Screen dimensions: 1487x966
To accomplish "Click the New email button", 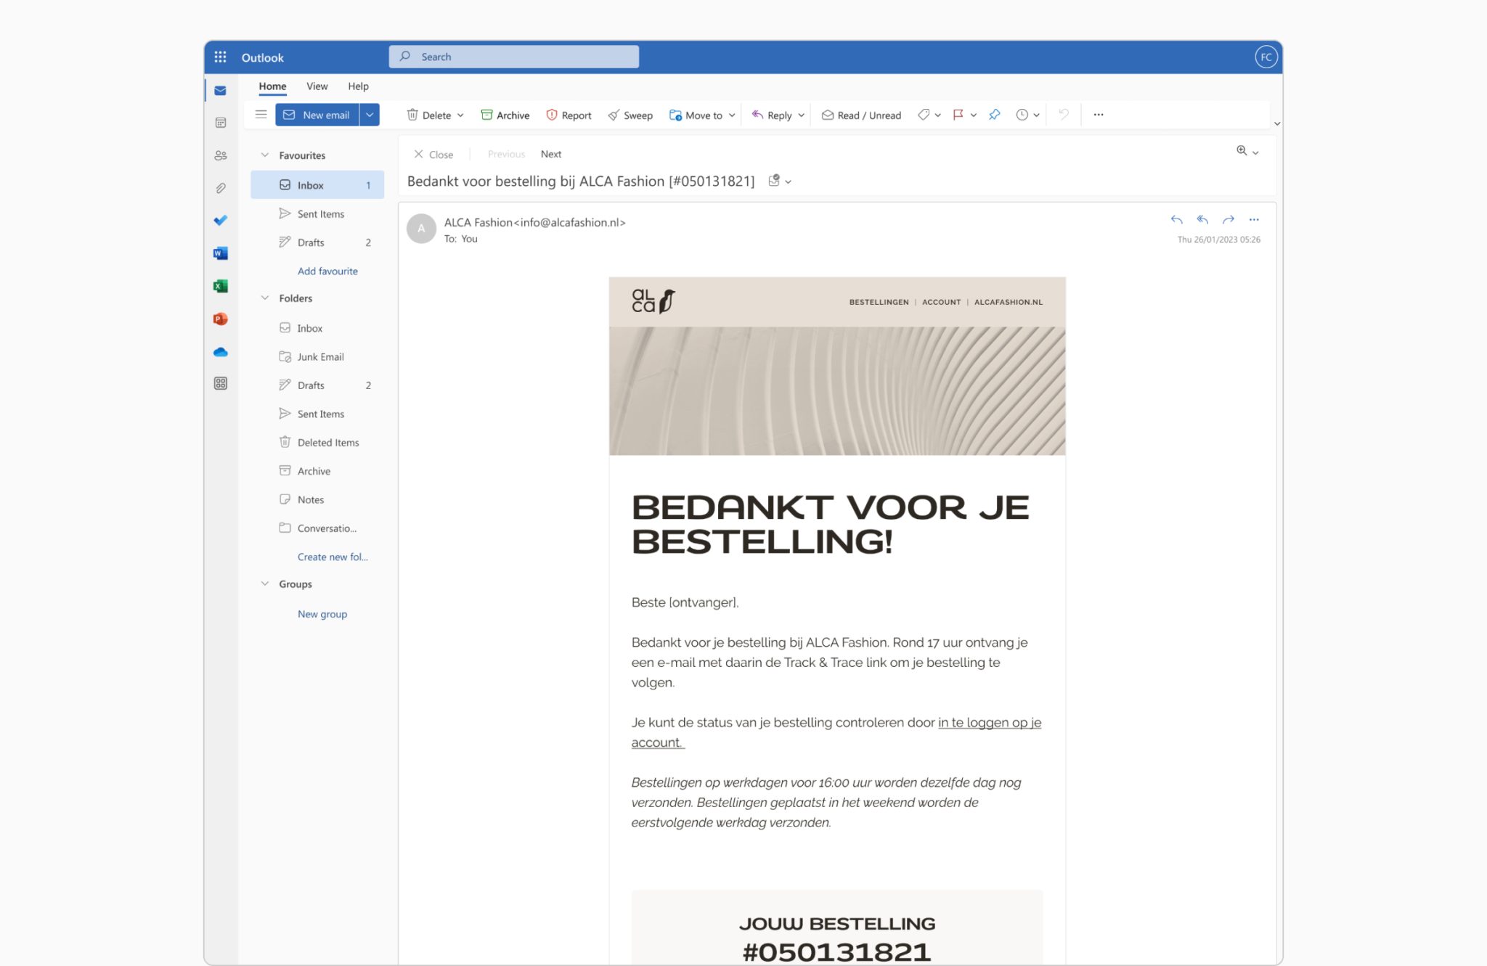I will click(317, 115).
